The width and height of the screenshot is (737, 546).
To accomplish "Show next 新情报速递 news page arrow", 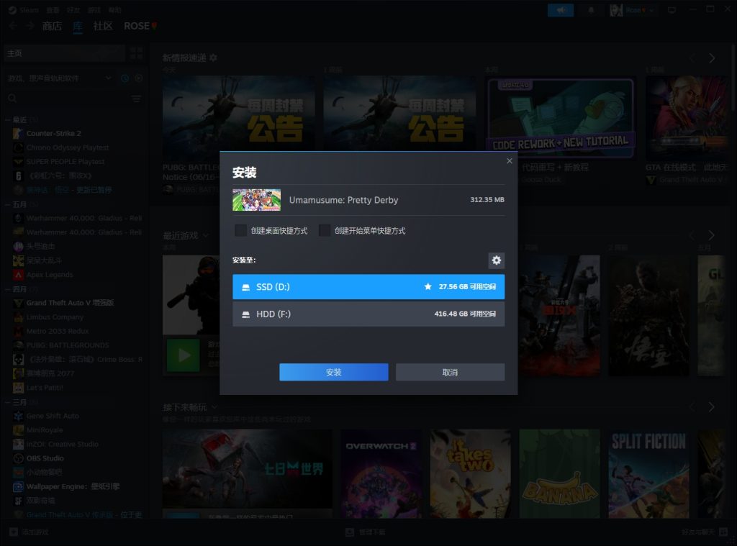I will click(712, 58).
